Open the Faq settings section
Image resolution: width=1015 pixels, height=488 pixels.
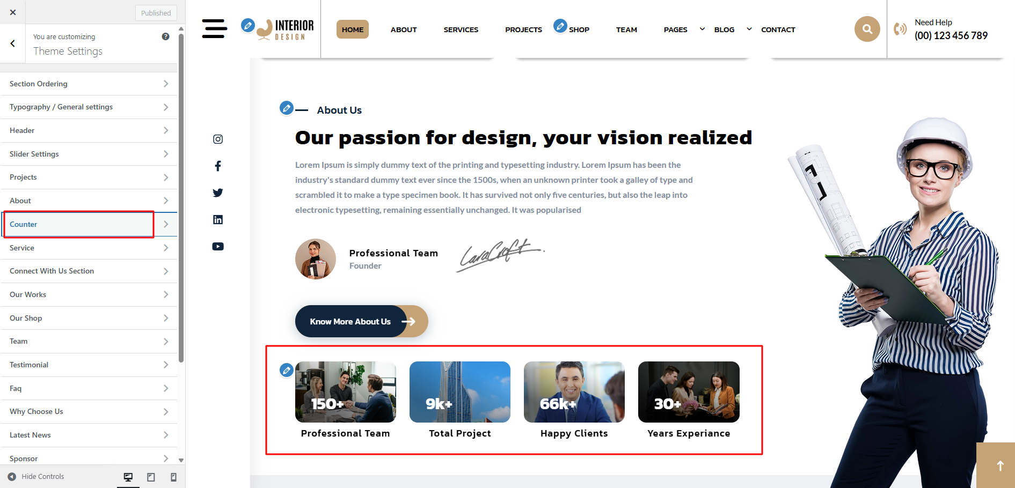tap(89, 388)
